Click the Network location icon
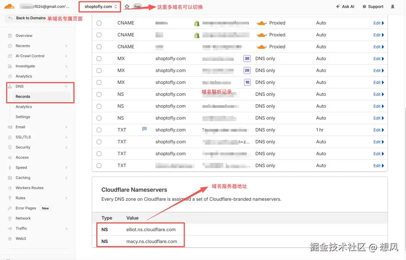This screenshot has height=260, width=406. 10,218
